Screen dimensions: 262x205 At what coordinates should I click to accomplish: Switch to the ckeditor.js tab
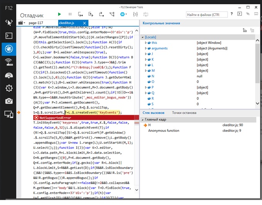66,23
